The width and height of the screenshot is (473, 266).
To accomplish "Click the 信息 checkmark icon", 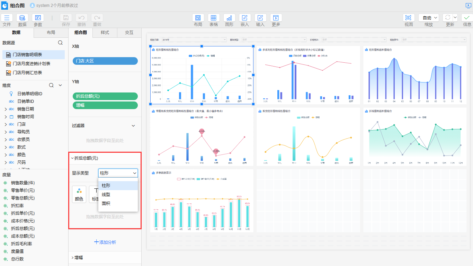I will 467,18.
